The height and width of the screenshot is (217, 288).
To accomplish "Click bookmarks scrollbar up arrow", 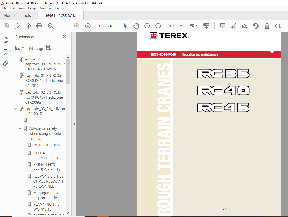I will (68, 57).
